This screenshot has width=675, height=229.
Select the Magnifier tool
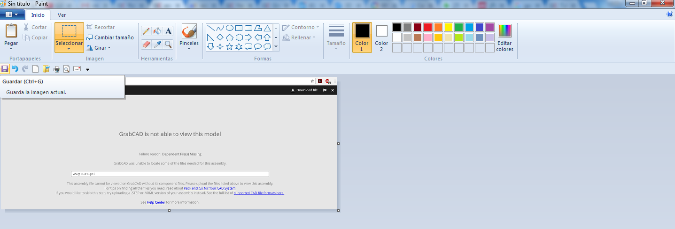click(168, 44)
